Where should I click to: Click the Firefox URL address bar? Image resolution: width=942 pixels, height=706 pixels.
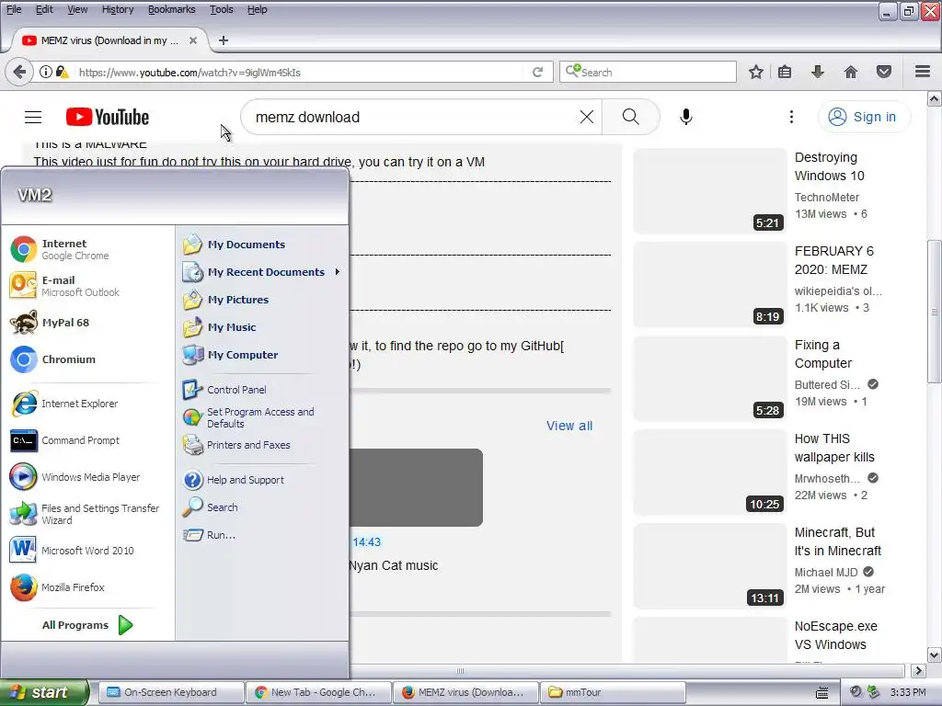point(301,72)
